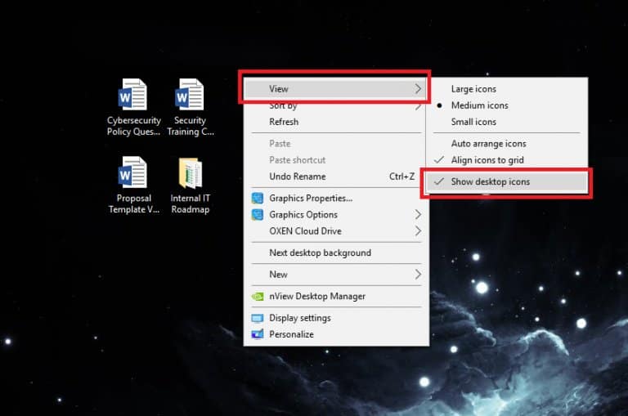Choose Medium icons size option

(479, 105)
